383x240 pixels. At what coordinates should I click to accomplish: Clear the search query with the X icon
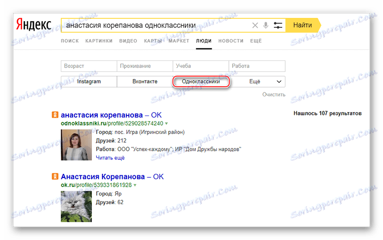click(x=255, y=25)
